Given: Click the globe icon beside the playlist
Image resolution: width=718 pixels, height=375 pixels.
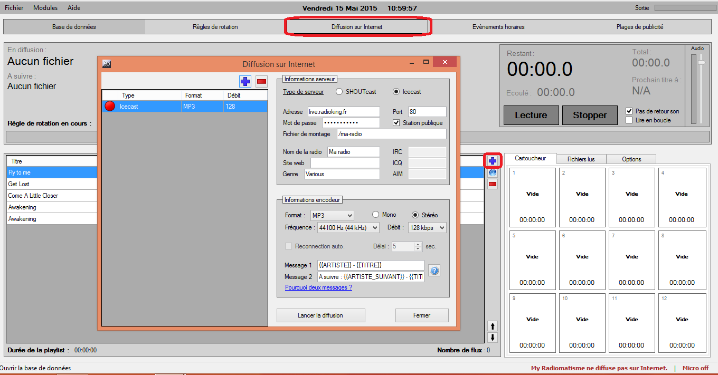Looking at the screenshot, I should coord(492,172).
